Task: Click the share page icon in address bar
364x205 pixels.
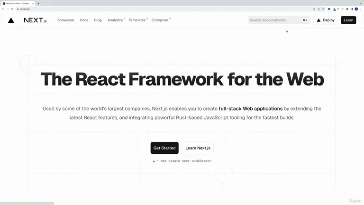Action: pos(318,9)
